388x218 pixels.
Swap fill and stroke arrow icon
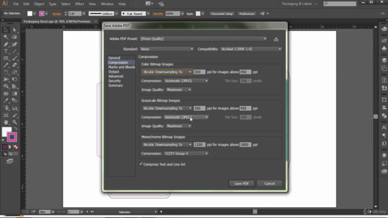(16, 128)
